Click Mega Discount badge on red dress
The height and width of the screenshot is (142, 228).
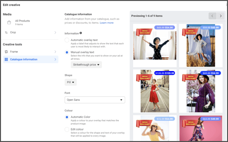(144, 78)
